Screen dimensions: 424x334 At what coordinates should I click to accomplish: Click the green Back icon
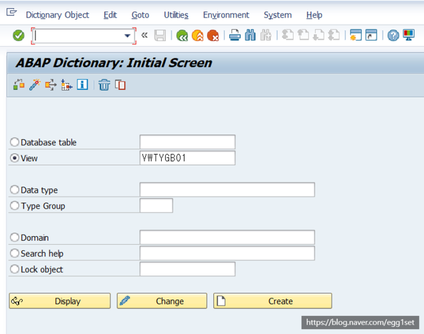[x=182, y=36]
